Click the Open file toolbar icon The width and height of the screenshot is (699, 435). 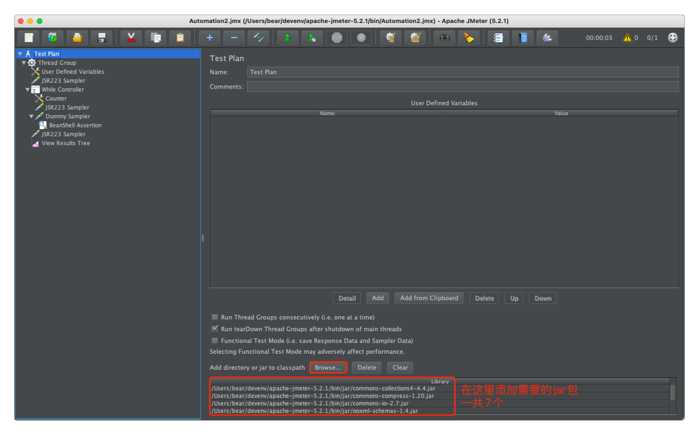point(77,38)
